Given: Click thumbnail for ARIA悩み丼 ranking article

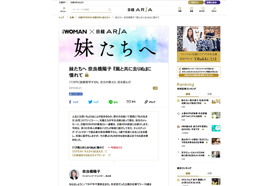Looking at the screenshot, I should (216, 128).
